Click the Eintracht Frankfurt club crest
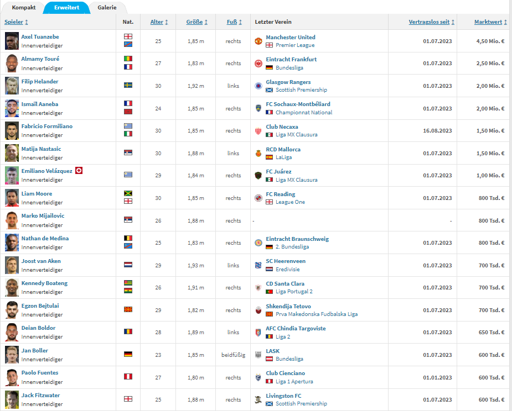The height and width of the screenshot is (411, 512). pyautogui.click(x=258, y=64)
